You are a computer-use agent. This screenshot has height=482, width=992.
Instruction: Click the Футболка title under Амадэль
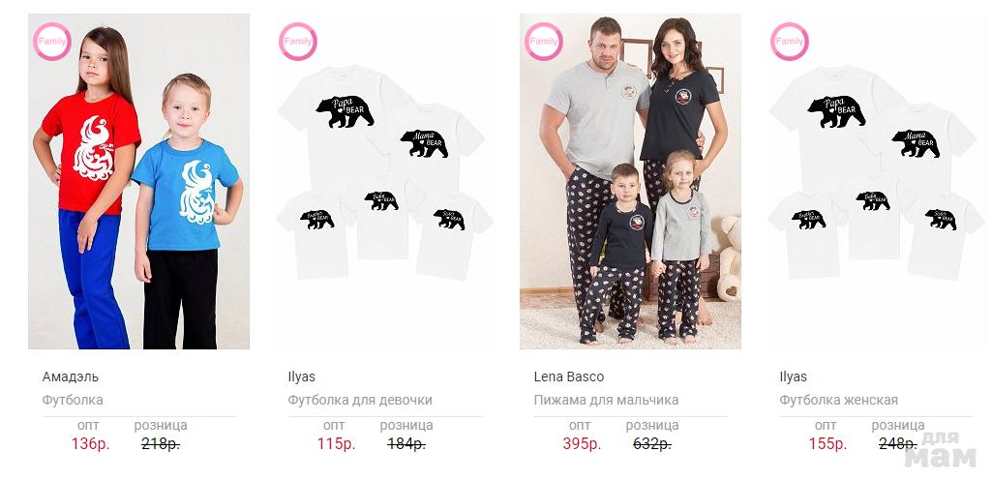click(x=73, y=401)
